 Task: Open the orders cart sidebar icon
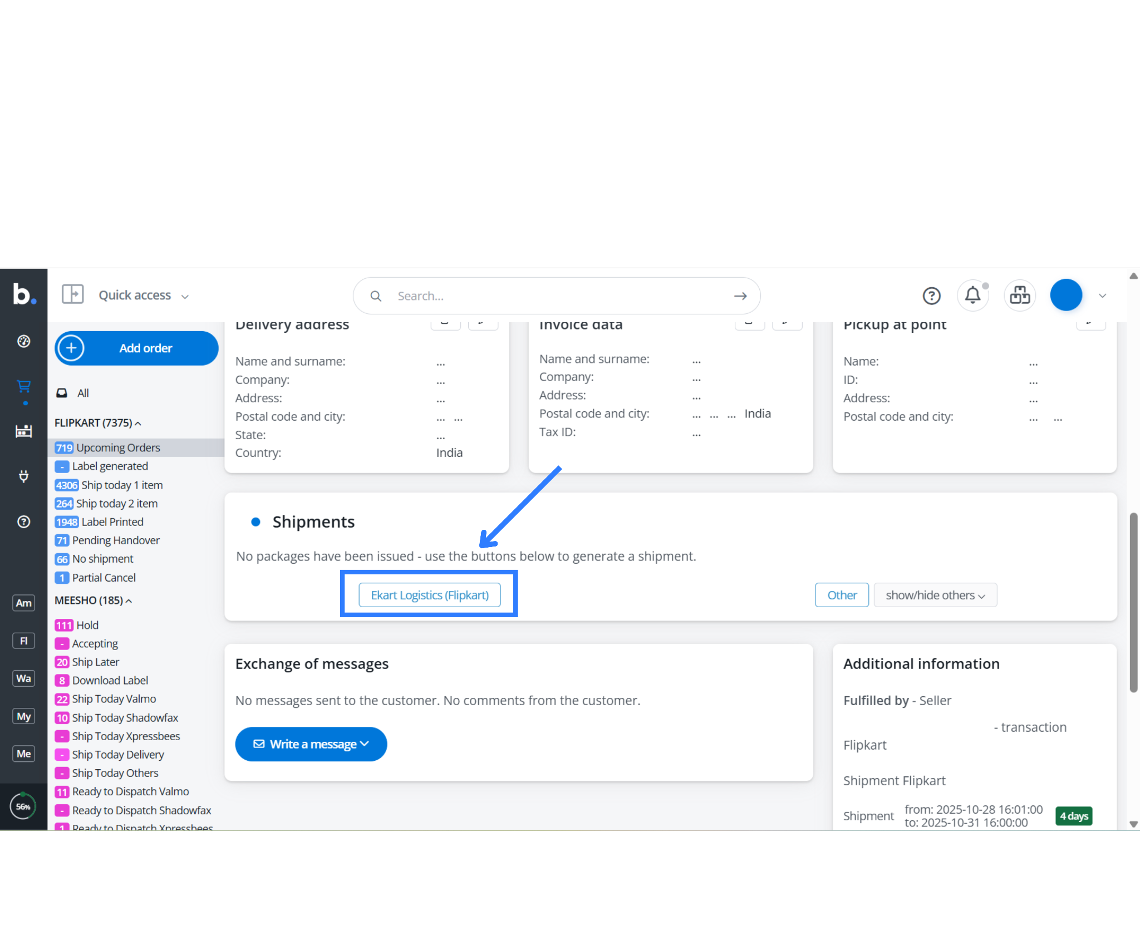pyautogui.click(x=23, y=386)
